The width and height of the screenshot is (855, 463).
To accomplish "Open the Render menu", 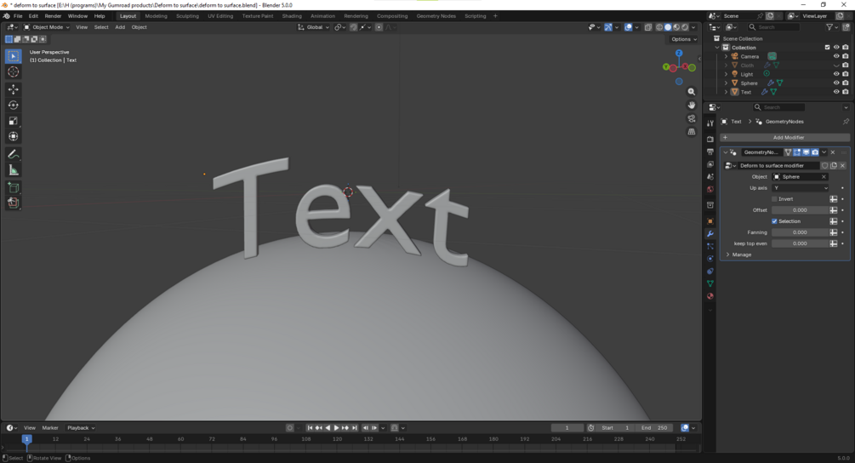I will click(x=53, y=16).
